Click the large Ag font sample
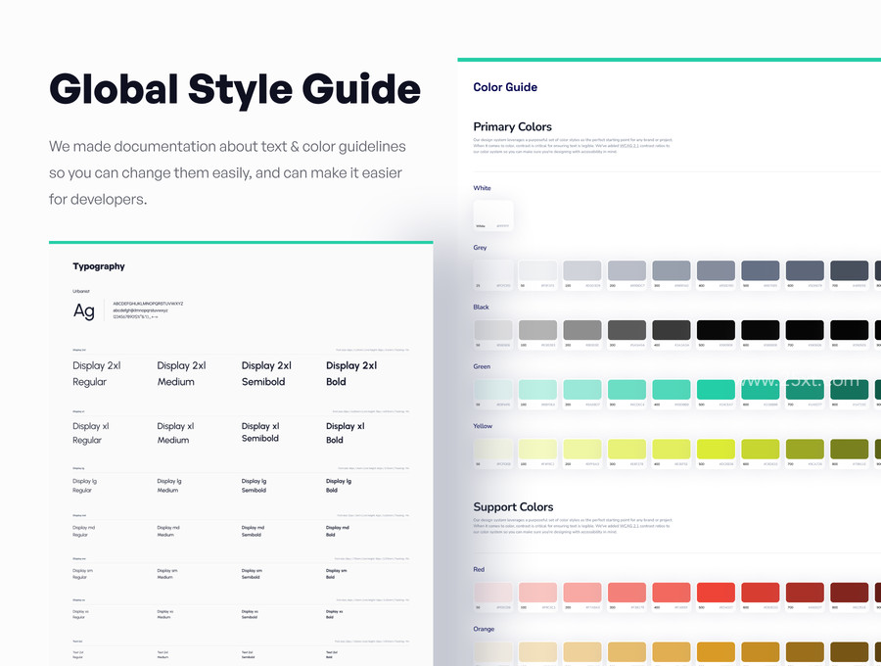This screenshot has width=881, height=666. tap(84, 310)
